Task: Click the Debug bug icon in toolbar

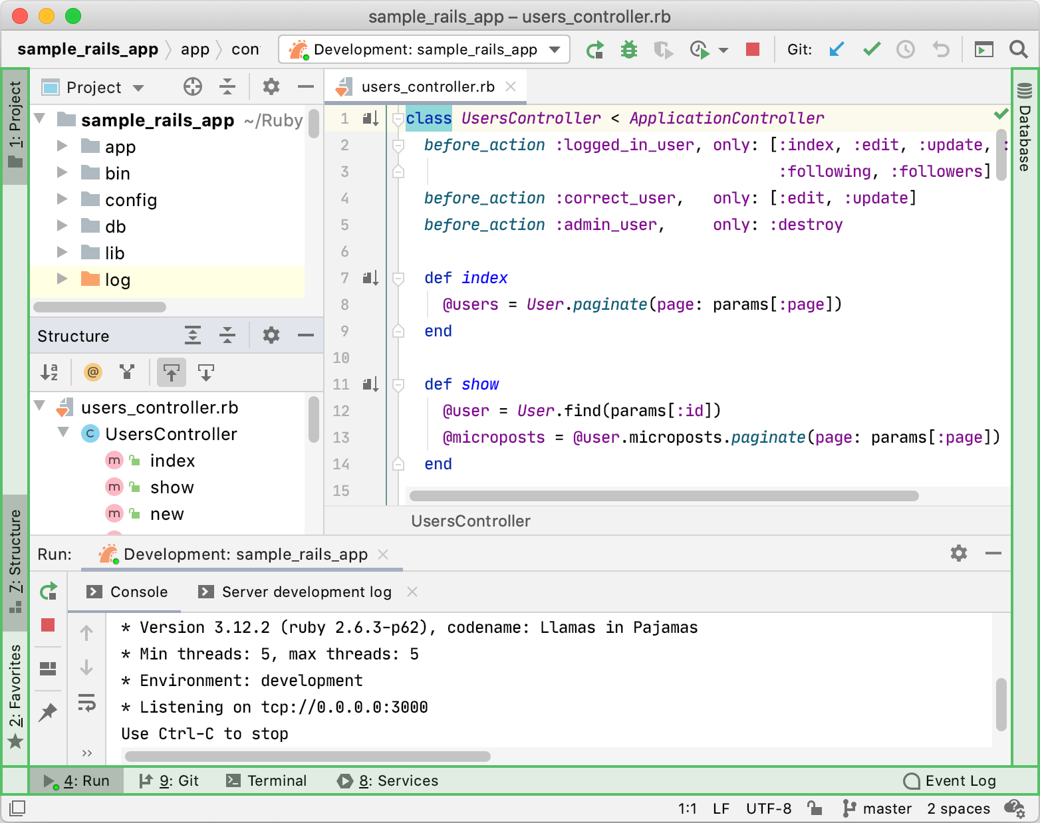Action: (628, 50)
